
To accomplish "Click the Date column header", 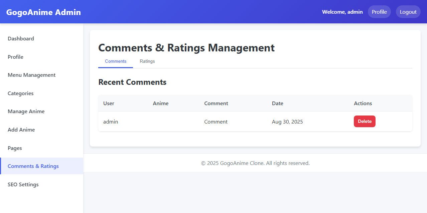I will [x=277, y=103].
